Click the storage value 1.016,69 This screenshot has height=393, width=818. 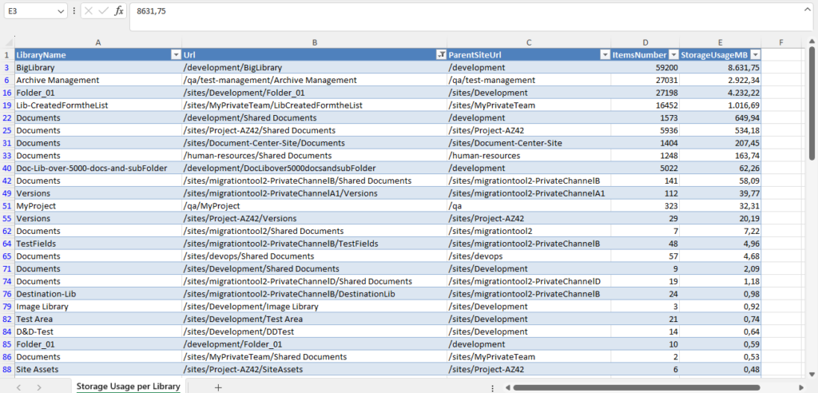720,105
